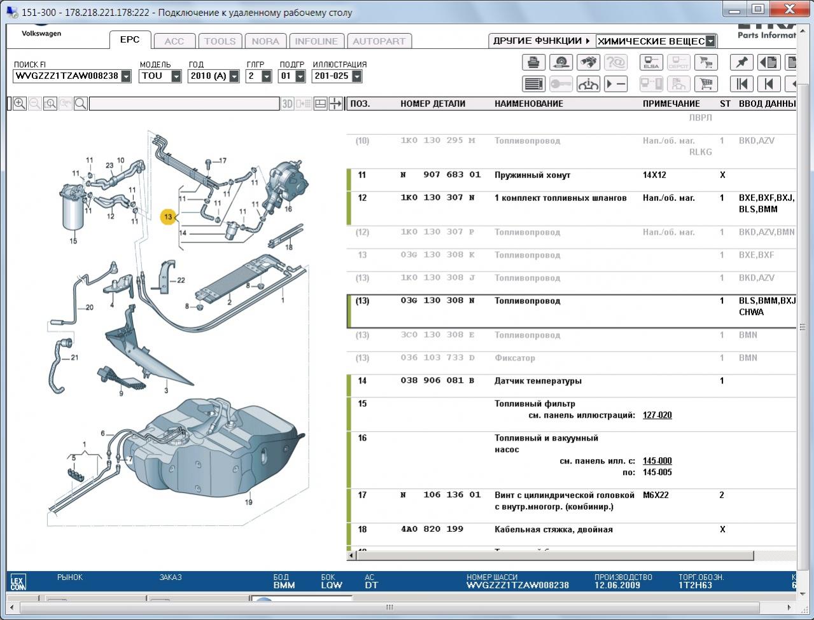
Task: Click the greyed DEPOT button
Action: click(678, 62)
